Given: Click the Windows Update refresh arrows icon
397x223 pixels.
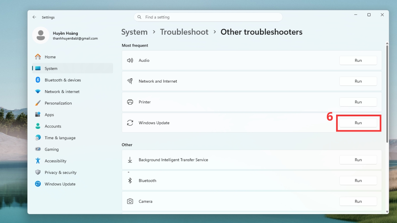Looking at the screenshot, I should click(x=130, y=123).
